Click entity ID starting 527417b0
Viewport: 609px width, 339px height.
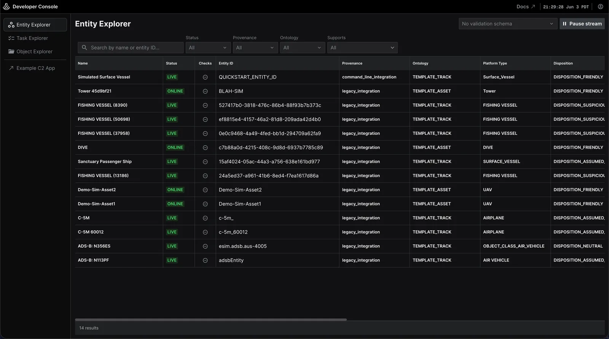point(270,105)
